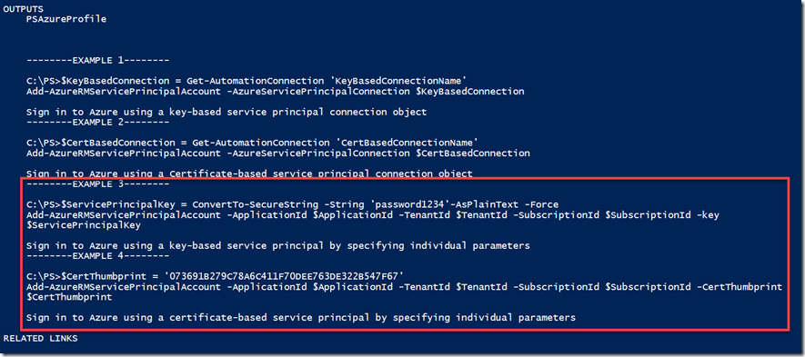
Task: Click the RELATED LINKS section heading
Action: 41,339
